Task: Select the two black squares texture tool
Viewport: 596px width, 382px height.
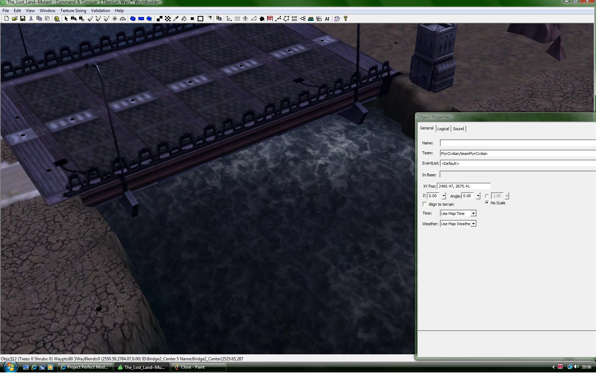Action: coord(160,18)
